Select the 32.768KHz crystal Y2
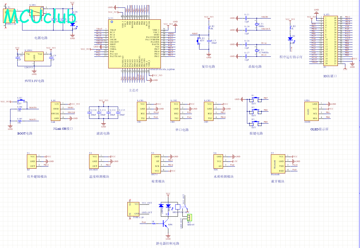360x248 pixels. coord(257,50)
